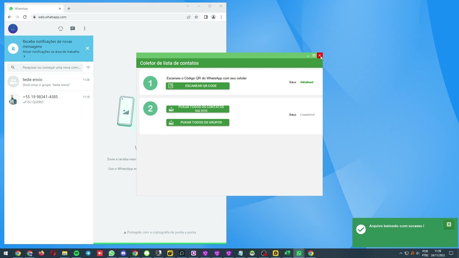Image resolution: width=459 pixels, height=258 pixels.
Task: Open AnyDesk from the taskbar
Action: coord(100,253)
